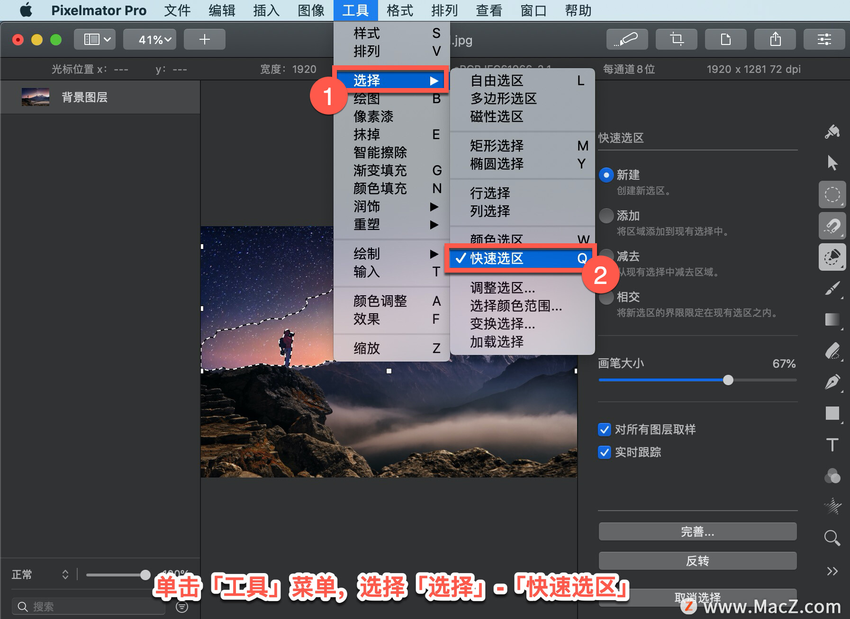Select the Type tool (T icon)

tap(832, 445)
